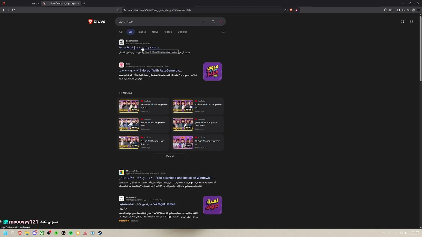
Task: Reload the current page
Action: 14,10
